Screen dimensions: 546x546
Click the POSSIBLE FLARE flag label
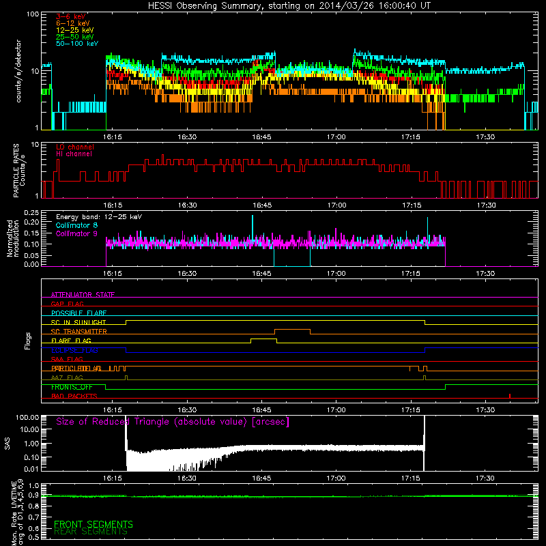(x=78, y=313)
